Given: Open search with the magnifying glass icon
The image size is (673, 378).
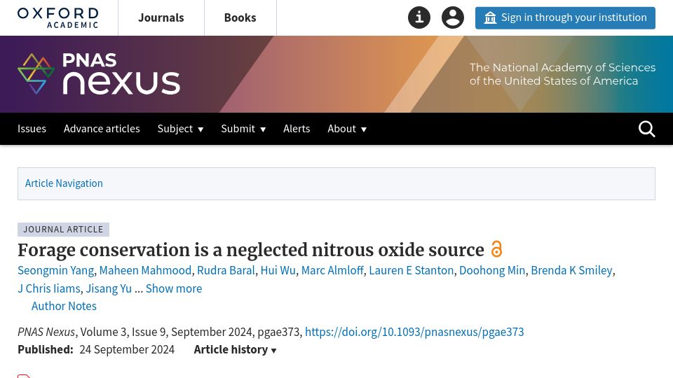Looking at the screenshot, I should pos(646,129).
